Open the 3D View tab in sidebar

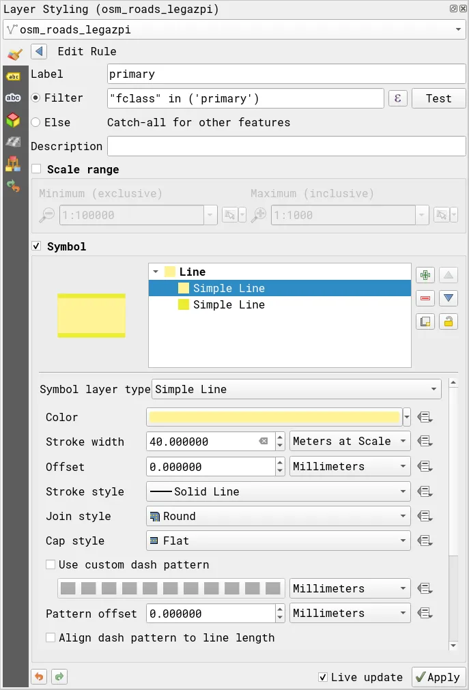(x=13, y=120)
